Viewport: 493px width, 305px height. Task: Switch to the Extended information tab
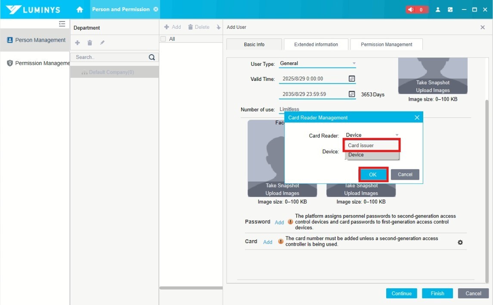(316, 44)
